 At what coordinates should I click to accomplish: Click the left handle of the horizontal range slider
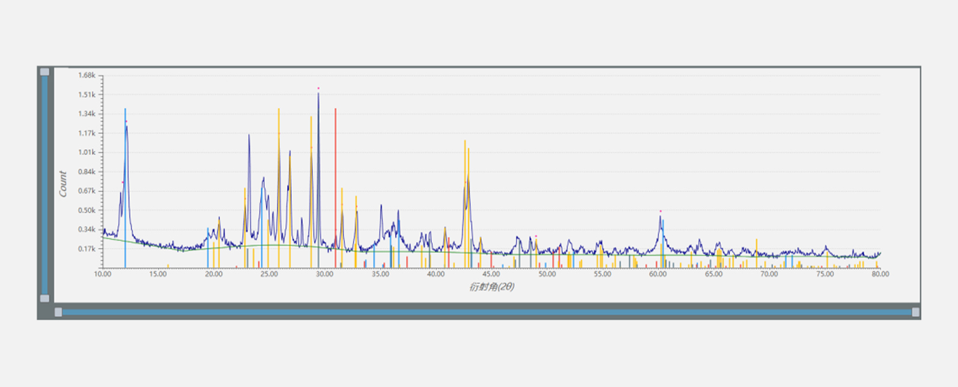58,312
